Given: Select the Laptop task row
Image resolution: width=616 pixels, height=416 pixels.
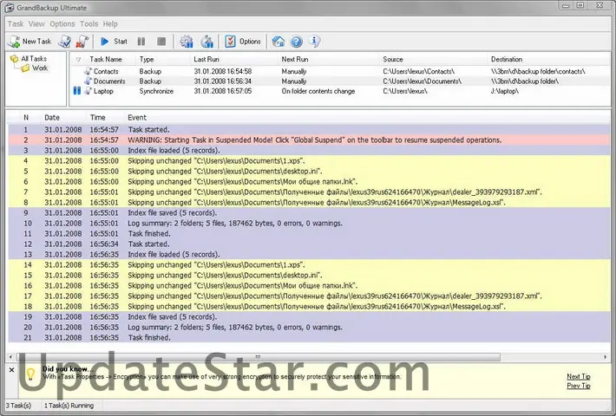Looking at the screenshot, I should (340, 91).
